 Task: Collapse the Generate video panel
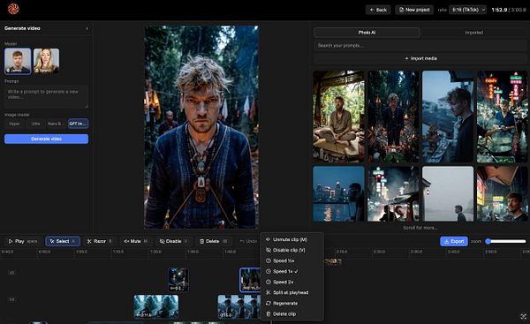(87, 29)
